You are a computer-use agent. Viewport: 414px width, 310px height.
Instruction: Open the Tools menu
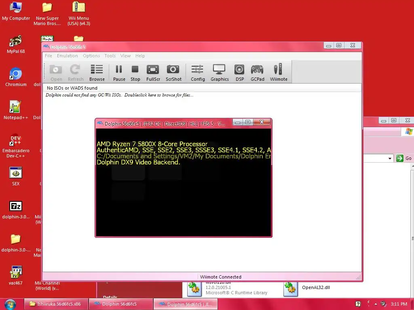110,56
